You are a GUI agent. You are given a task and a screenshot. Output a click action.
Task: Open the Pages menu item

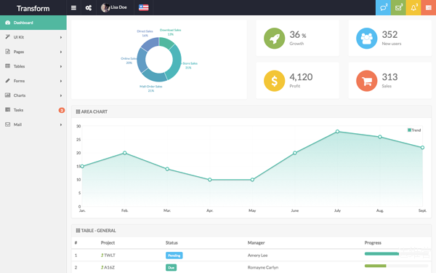point(33,52)
